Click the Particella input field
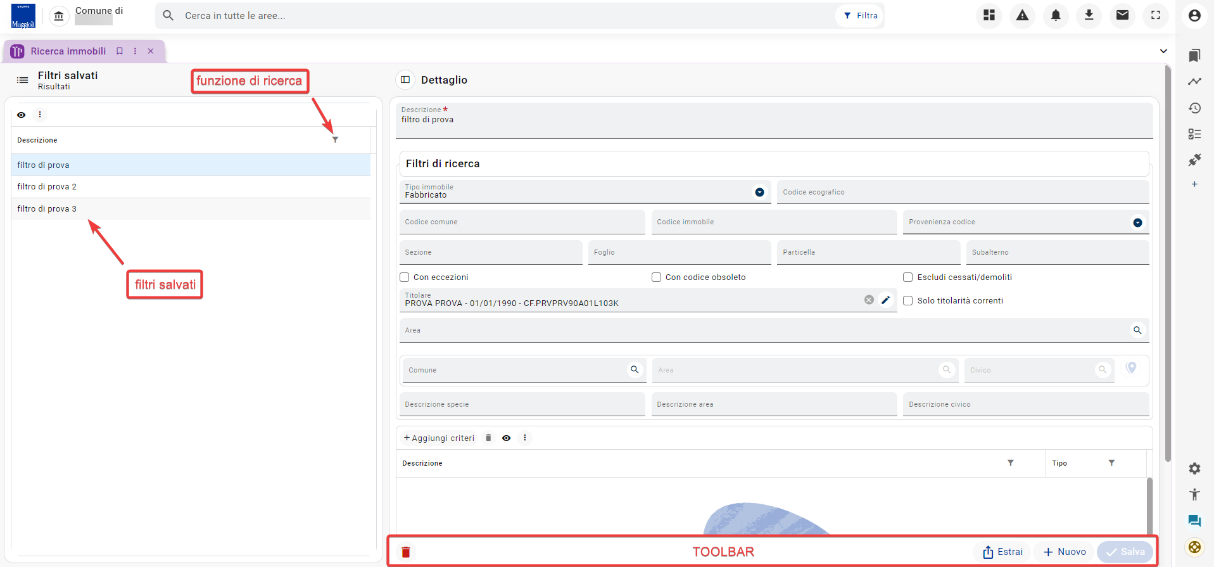 click(x=868, y=252)
